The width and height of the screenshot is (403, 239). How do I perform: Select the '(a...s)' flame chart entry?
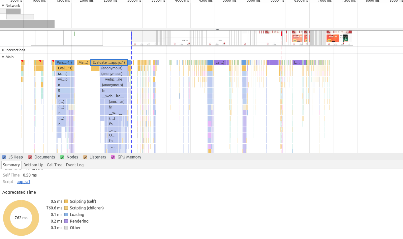point(65,74)
